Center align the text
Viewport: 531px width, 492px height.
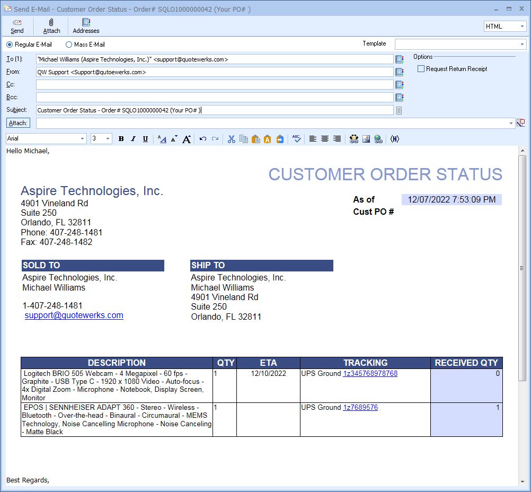324,139
